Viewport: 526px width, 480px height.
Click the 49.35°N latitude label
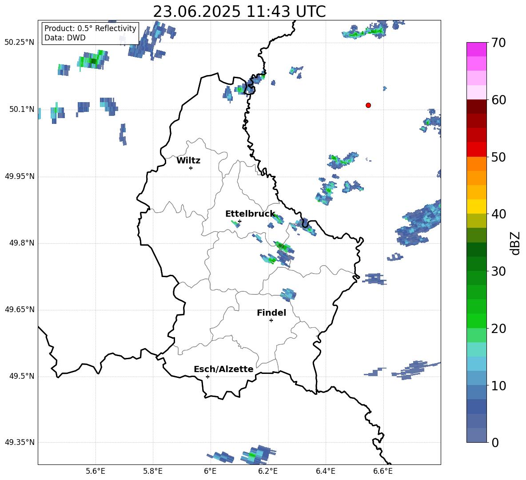click(20, 442)
